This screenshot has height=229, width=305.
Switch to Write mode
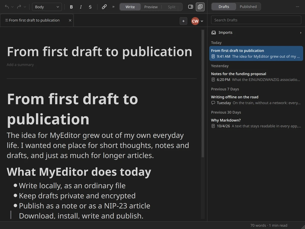point(130,7)
